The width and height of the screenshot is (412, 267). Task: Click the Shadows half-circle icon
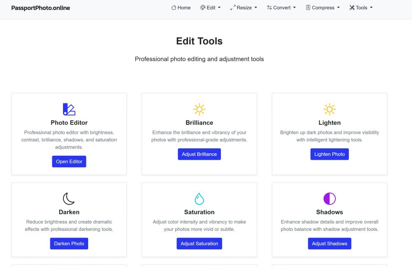coord(330,199)
